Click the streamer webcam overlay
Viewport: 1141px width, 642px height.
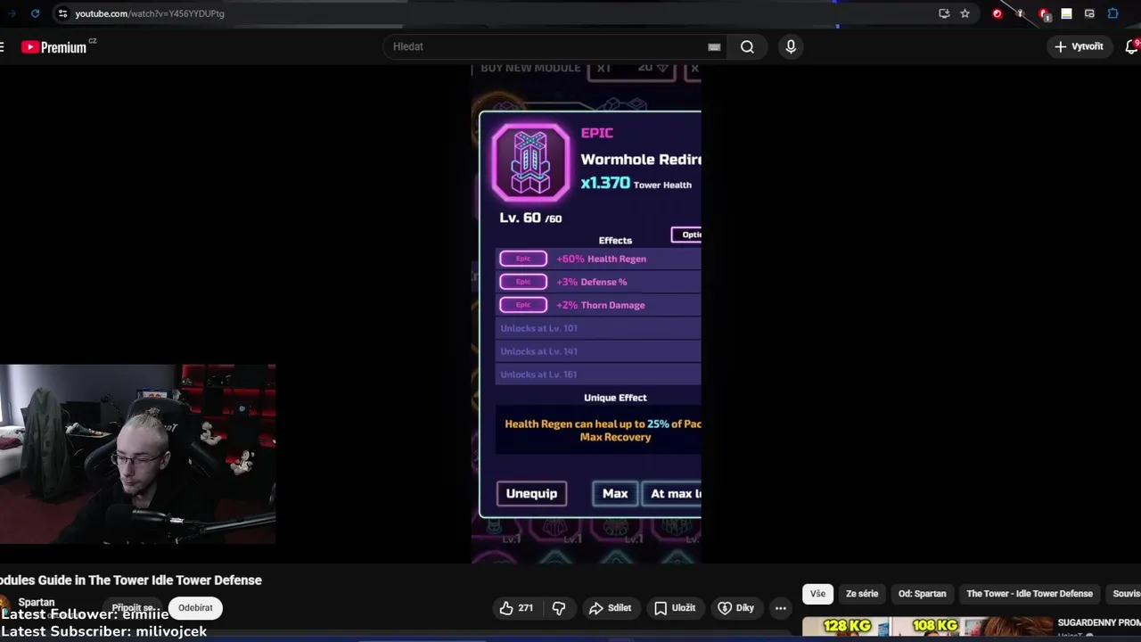(x=137, y=454)
